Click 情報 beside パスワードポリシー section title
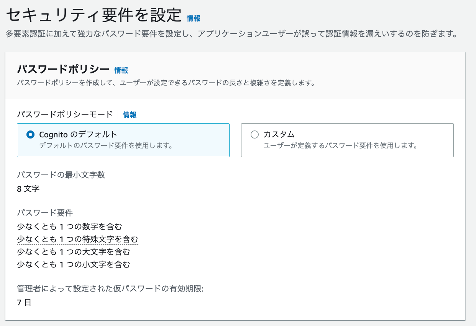This screenshot has width=476, height=326. (x=121, y=70)
